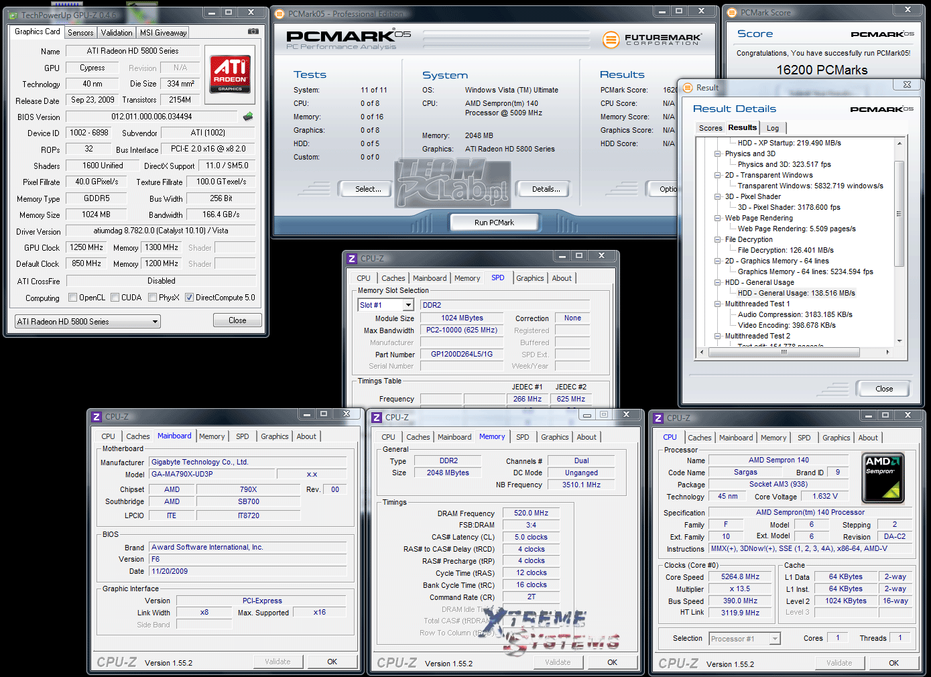This screenshot has height=677, width=931.
Task: Open the ATI Radeon HD 5800 Series card selector
Action: coord(88,322)
